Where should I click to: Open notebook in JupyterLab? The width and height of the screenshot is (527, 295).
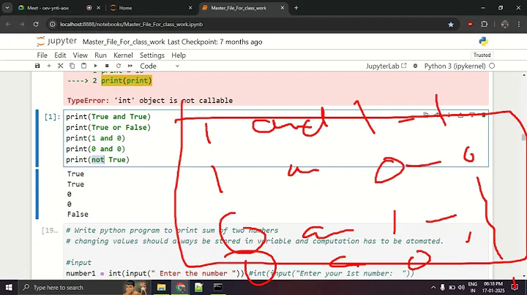(386, 66)
